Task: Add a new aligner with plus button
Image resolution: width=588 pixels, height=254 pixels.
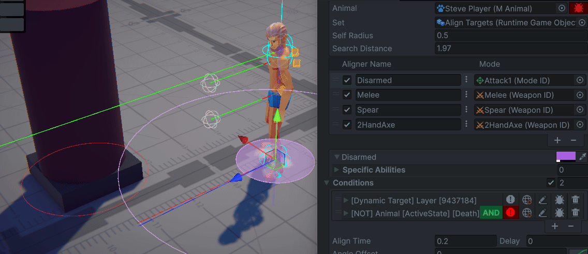Action: (x=557, y=140)
